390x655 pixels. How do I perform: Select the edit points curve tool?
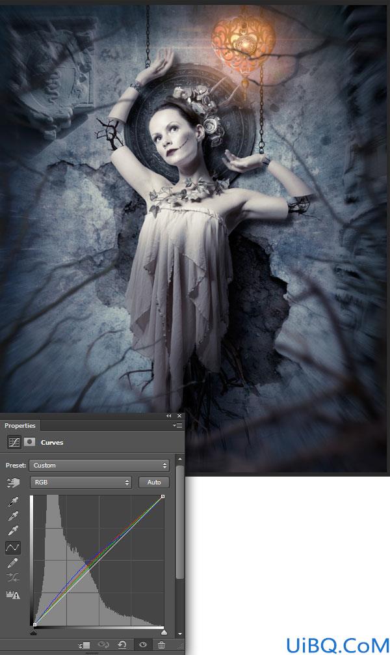[13, 547]
